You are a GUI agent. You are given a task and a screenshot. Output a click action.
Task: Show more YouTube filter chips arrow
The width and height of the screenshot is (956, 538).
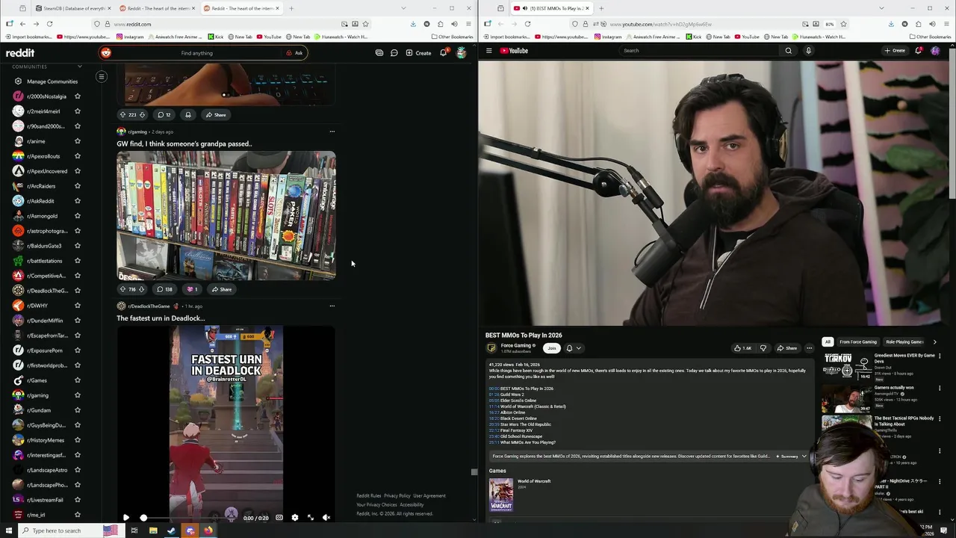pyautogui.click(x=934, y=342)
